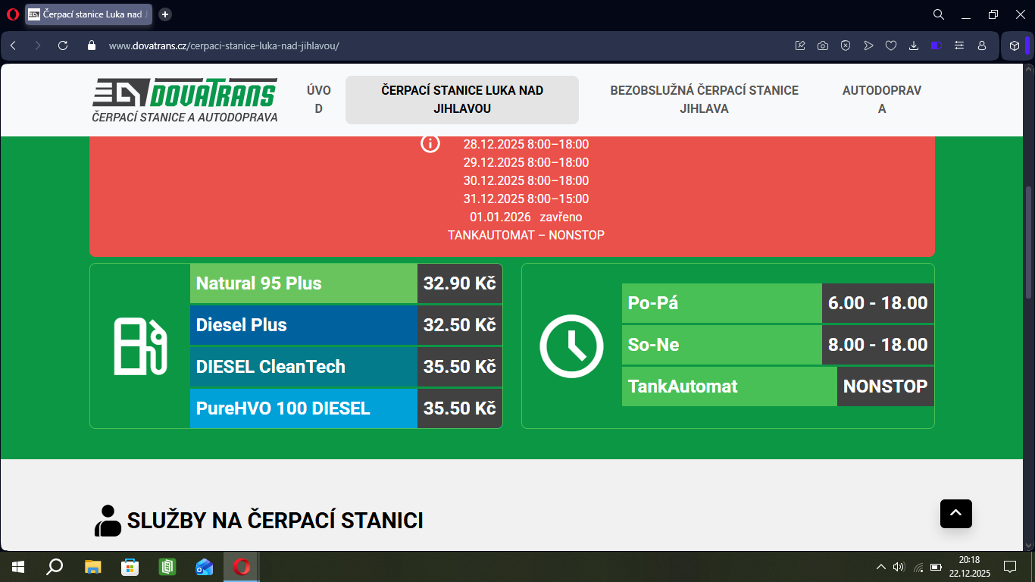
Task: Bookmark page with the heart icon
Action: click(891, 45)
